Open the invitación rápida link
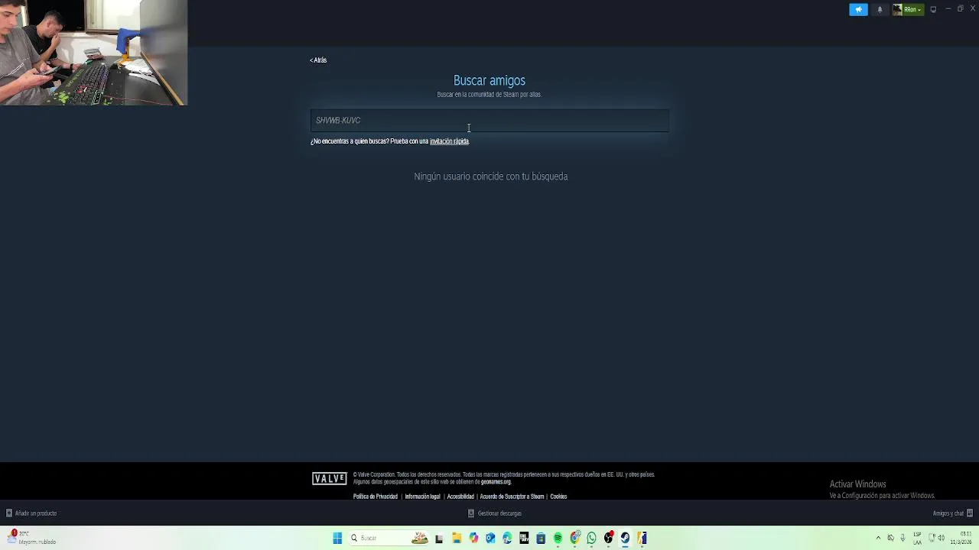The height and width of the screenshot is (550, 979). click(x=449, y=141)
